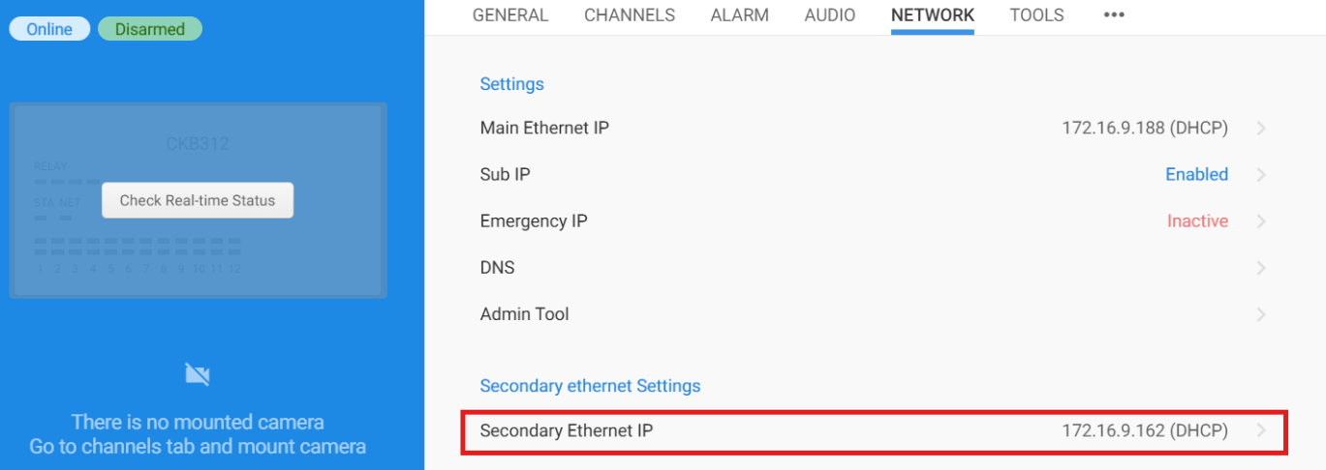Image resolution: width=1326 pixels, height=470 pixels.
Task: Select the AUDIO tab
Action: click(830, 15)
